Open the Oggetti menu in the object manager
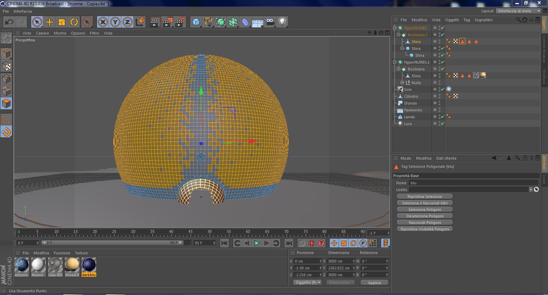548x295 pixels. [x=452, y=20]
